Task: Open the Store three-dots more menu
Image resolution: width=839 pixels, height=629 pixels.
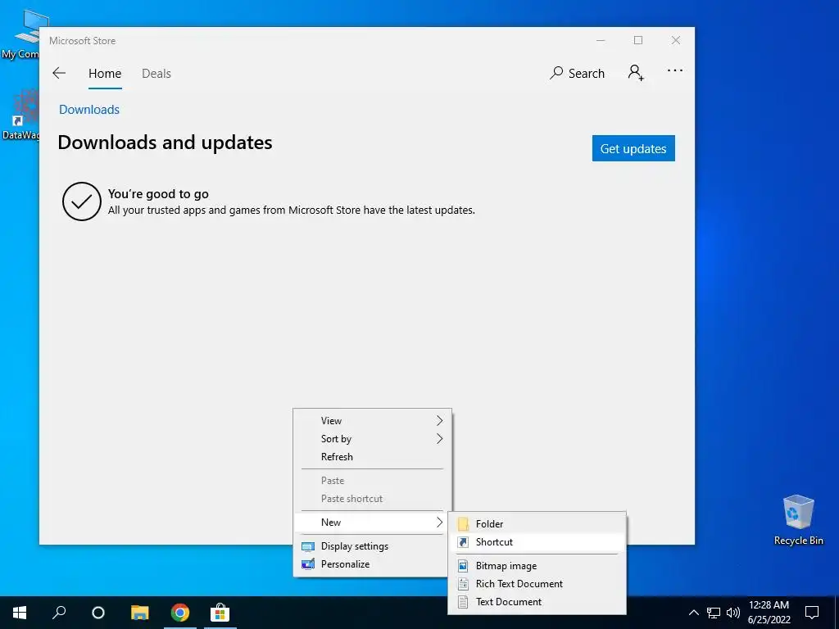Action: pyautogui.click(x=675, y=70)
